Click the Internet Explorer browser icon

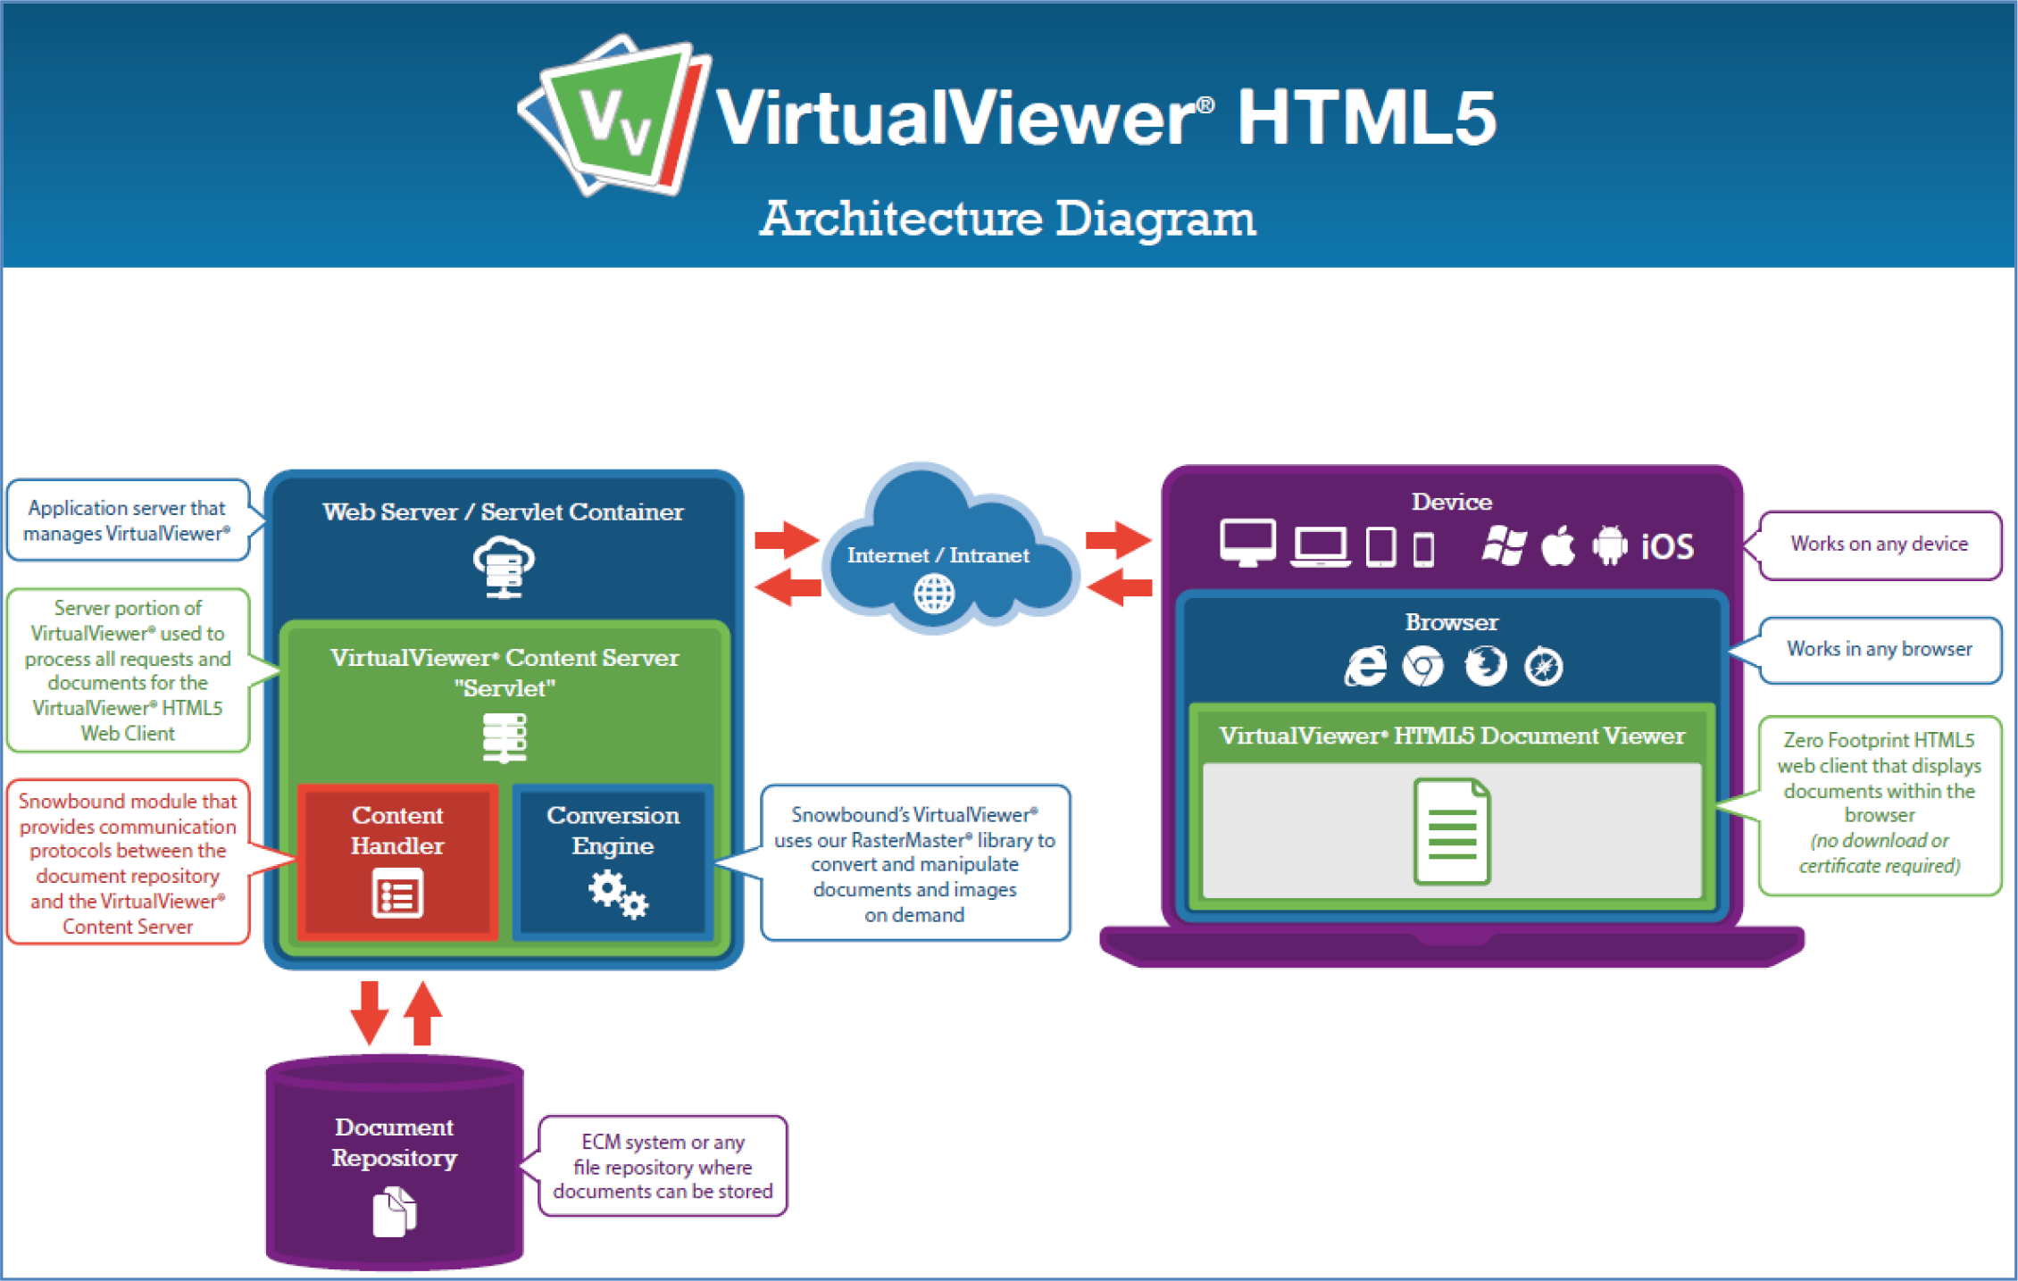[x=1365, y=666]
